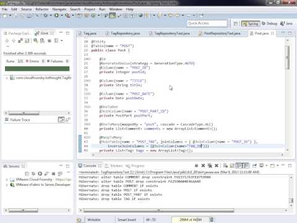Click Rerun Test icon in JUnit view
Screen dimensions: 297x223
click(x=36, y=41)
